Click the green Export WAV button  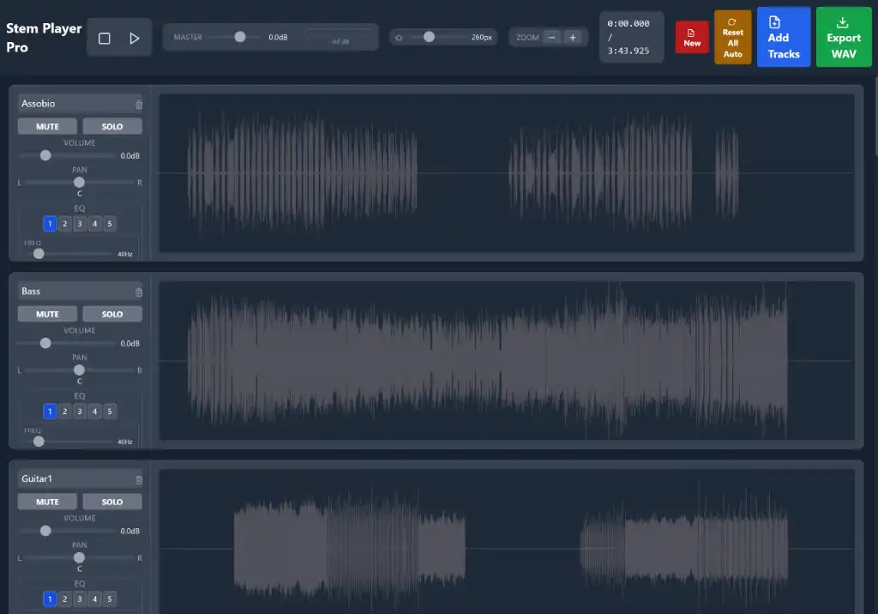[844, 38]
